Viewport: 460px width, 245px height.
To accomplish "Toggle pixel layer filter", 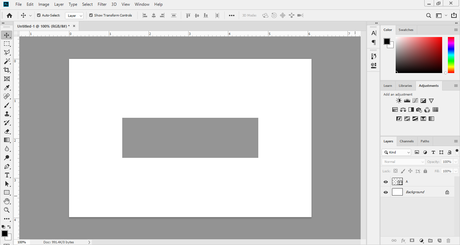I will (417, 152).
